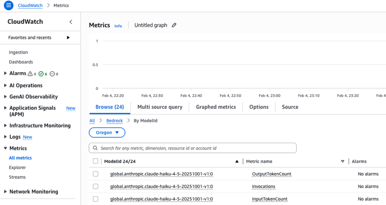This screenshot has height=205, width=386.
Task: Open the Graphed metrics tab
Action: click(216, 107)
